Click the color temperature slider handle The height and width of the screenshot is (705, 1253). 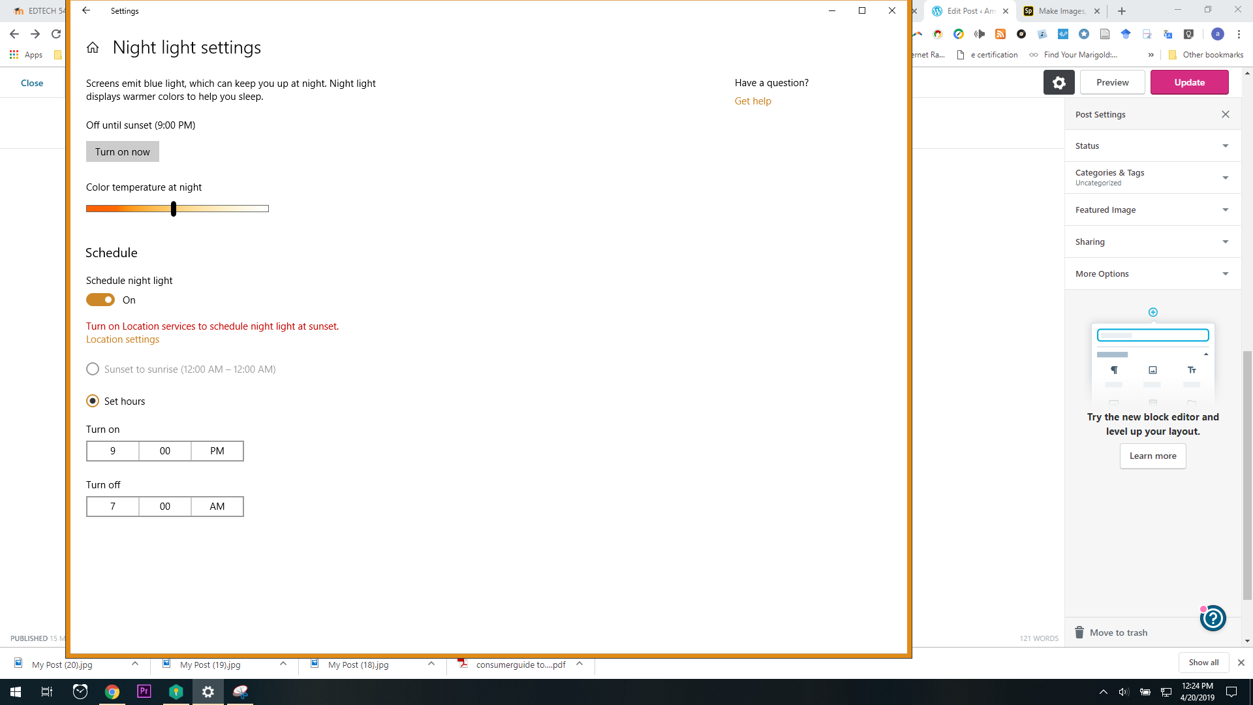[174, 209]
